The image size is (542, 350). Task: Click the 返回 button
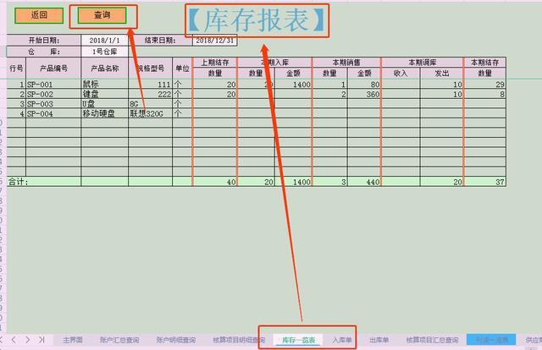coord(39,15)
